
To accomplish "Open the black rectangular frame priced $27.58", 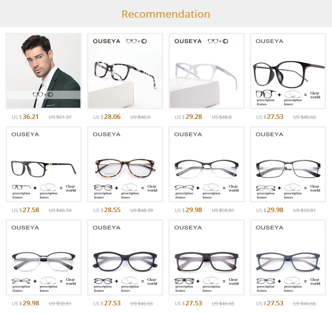I will coord(44,164).
